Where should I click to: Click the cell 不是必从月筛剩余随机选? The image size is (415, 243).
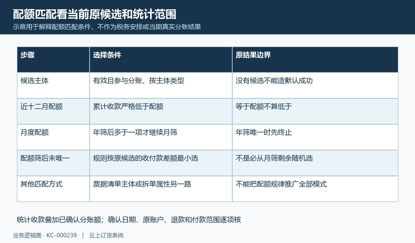(x=315, y=163)
